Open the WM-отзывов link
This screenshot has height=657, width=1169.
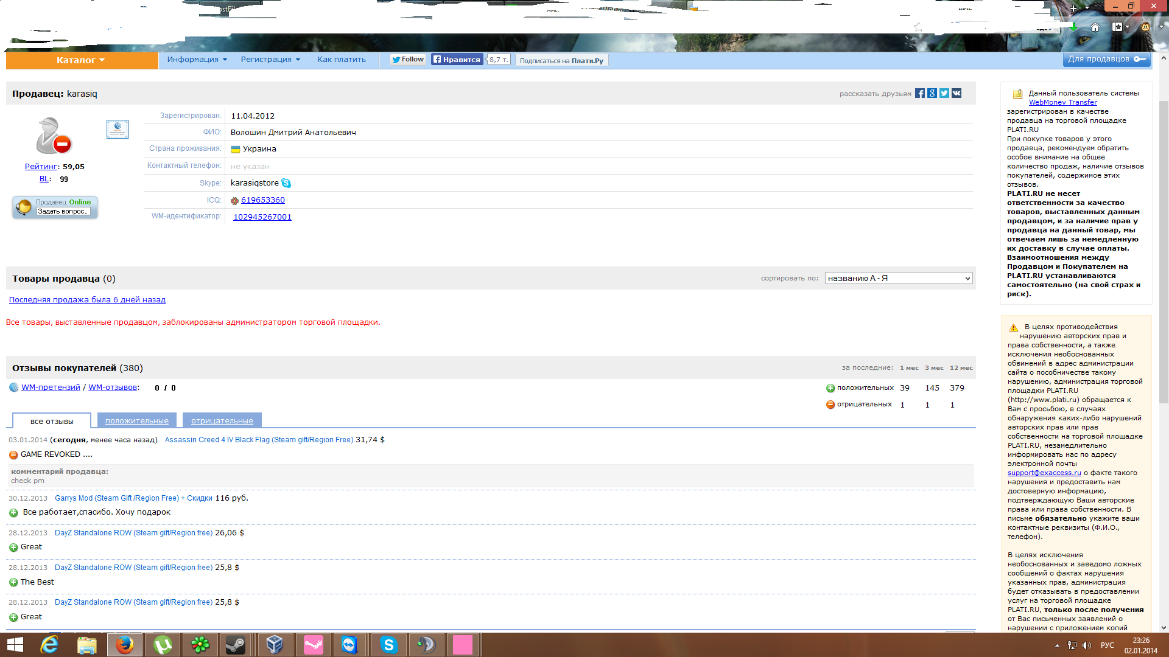[x=113, y=388]
